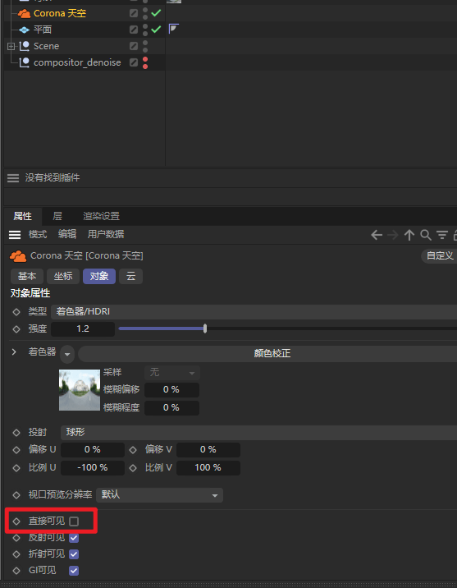The height and width of the screenshot is (588, 457).
Task: Toggle the green checkmark on Corona 天空
Action: pyautogui.click(x=156, y=13)
